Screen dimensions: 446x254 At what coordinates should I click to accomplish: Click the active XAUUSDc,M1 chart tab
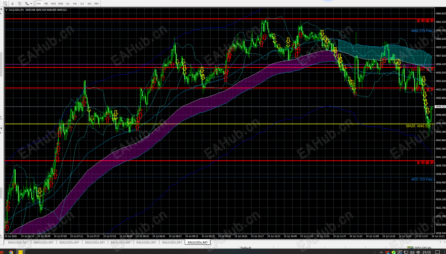[x=198, y=242]
